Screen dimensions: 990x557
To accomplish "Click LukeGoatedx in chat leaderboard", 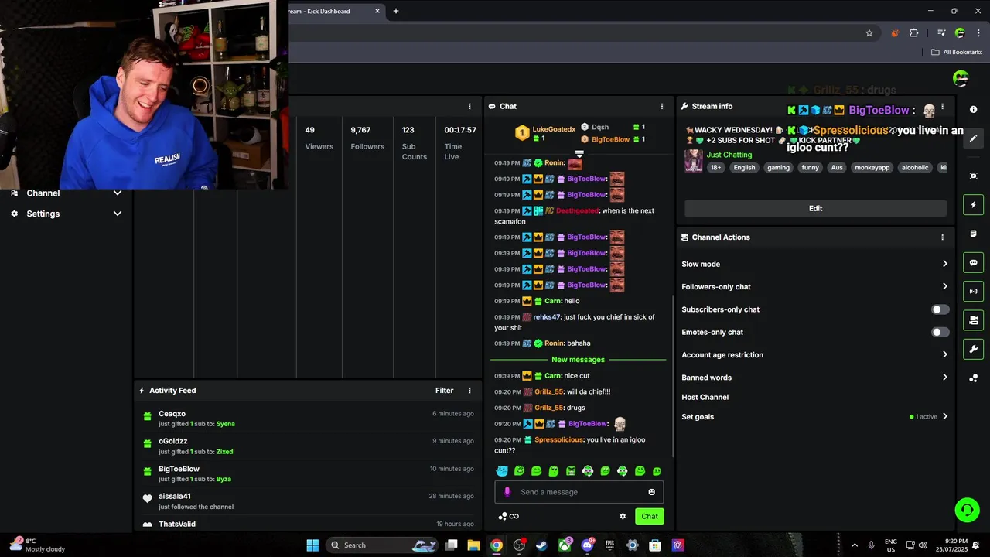I will [x=554, y=129].
